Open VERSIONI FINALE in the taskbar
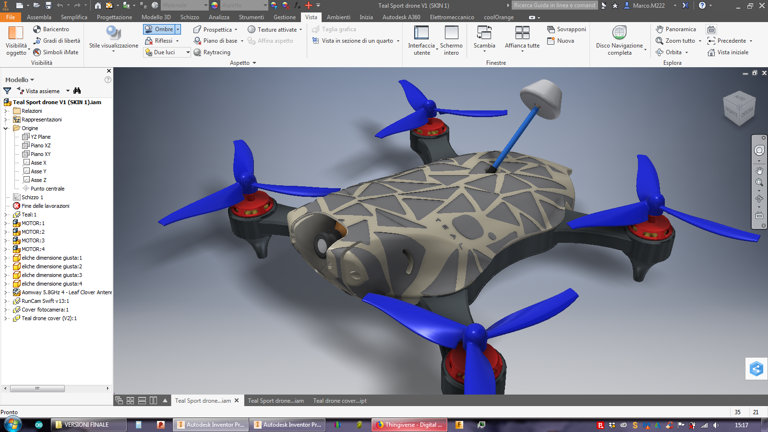 (x=89, y=425)
